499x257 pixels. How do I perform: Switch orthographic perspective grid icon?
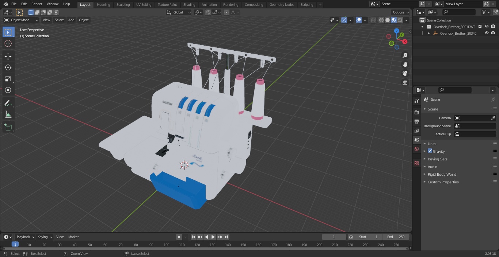click(405, 82)
